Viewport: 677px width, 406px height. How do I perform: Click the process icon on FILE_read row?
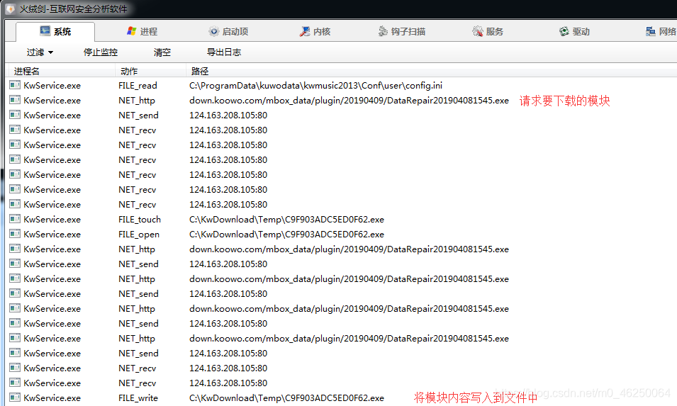[x=15, y=85]
